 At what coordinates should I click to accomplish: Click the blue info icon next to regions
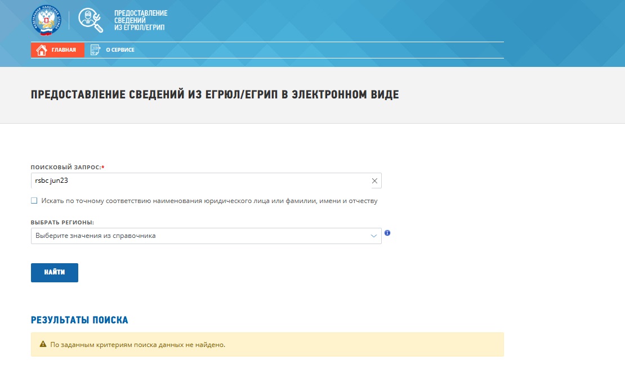387,233
